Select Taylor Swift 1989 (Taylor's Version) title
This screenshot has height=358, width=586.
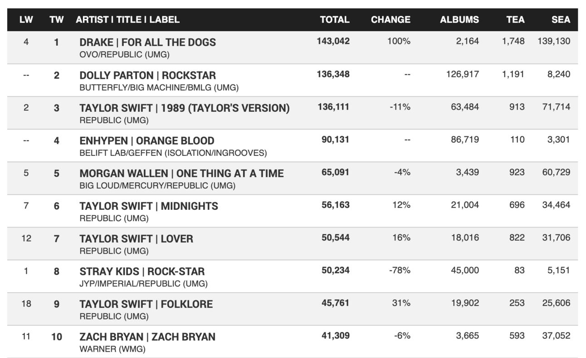[184, 108]
